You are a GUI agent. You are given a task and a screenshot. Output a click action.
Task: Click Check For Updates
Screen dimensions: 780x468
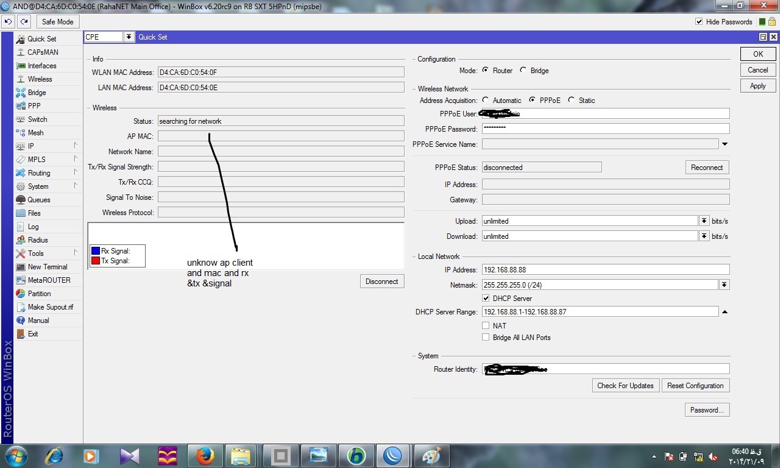click(x=625, y=386)
